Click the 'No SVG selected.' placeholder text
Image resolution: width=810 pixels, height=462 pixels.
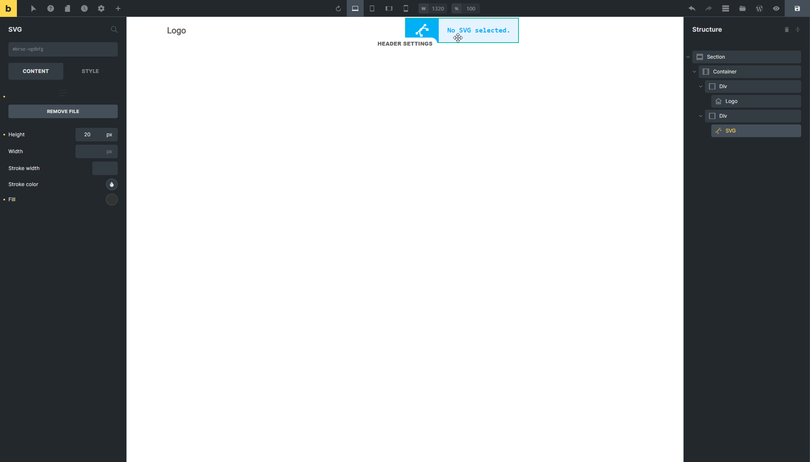(x=478, y=30)
